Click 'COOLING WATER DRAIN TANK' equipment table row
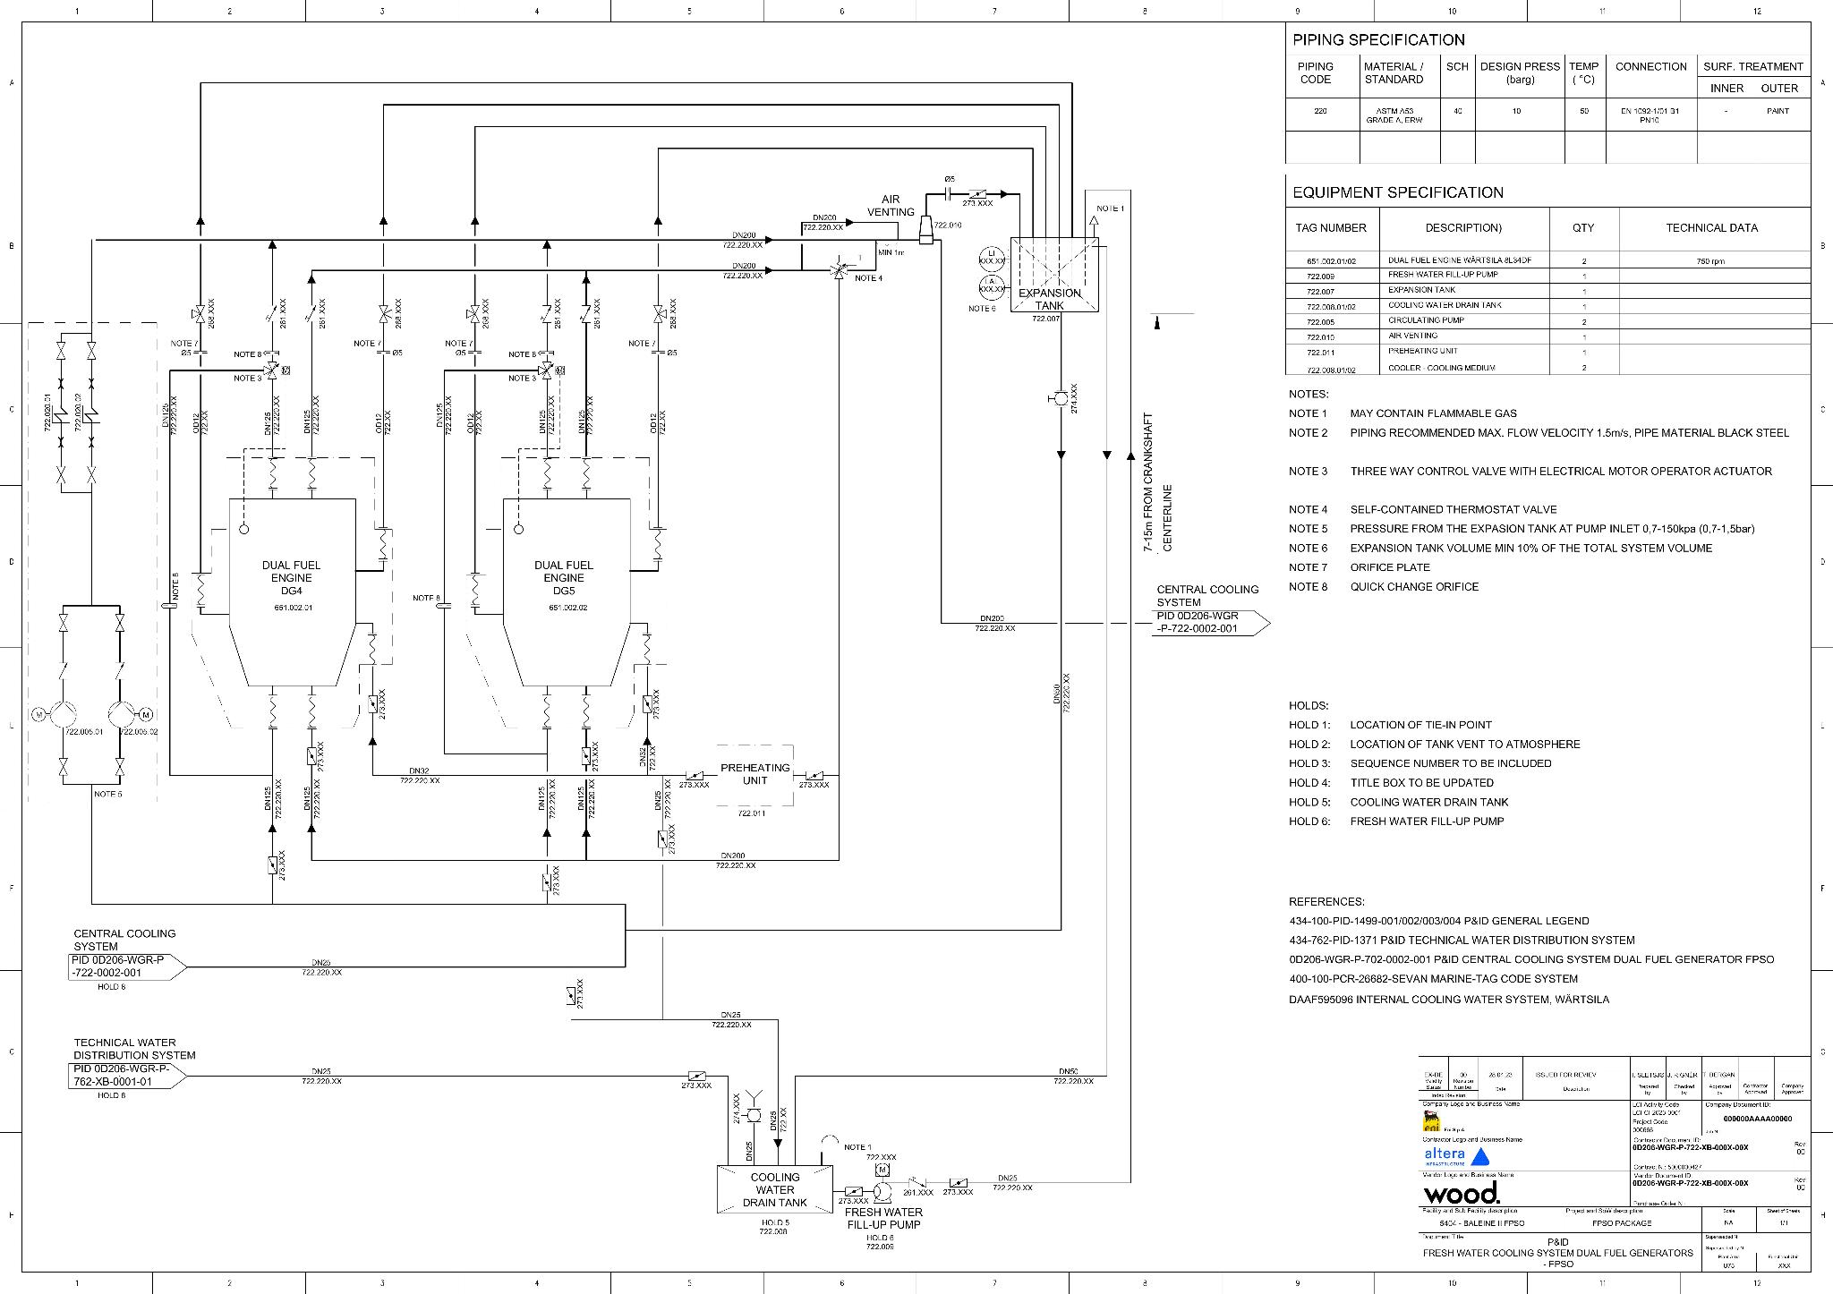The image size is (1833, 1294). 1445,305
